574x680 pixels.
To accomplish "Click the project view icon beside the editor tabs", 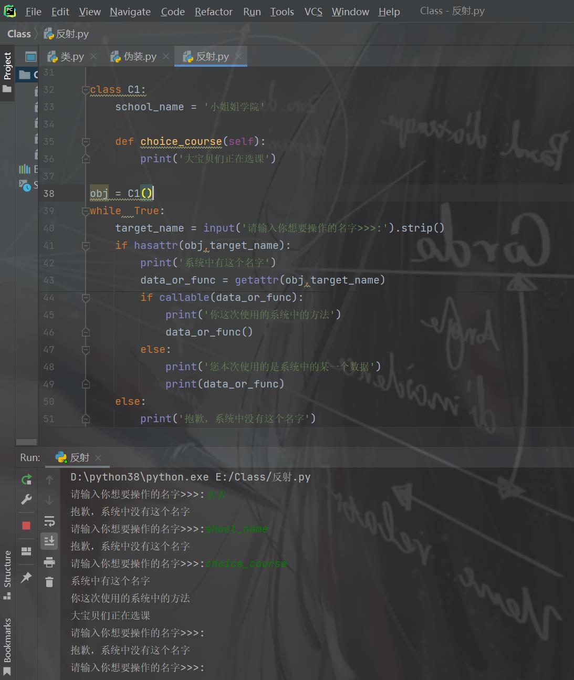I will click(31, 57).
